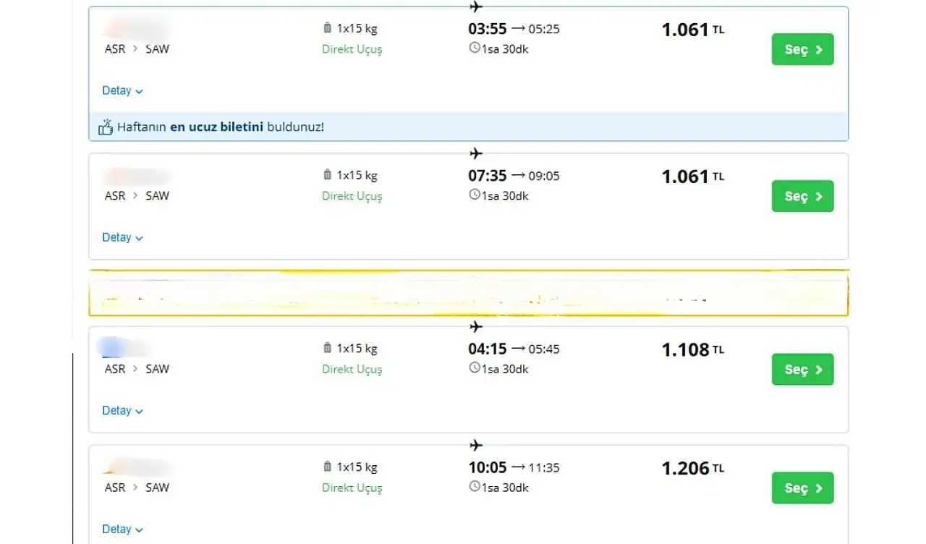Image resolution: width=926 pixels, height=544 pixels.
Task: Expand Detay for the 03:55 flight
Action: [122, 90]
